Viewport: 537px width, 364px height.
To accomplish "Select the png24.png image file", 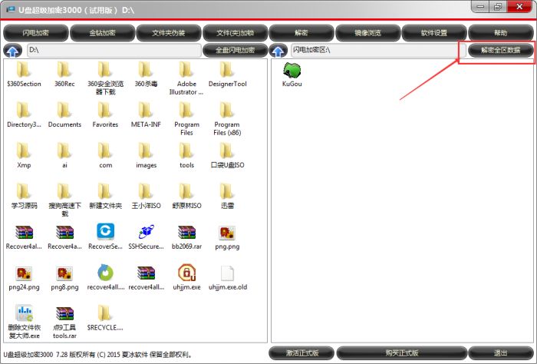I will coord(24,272).
